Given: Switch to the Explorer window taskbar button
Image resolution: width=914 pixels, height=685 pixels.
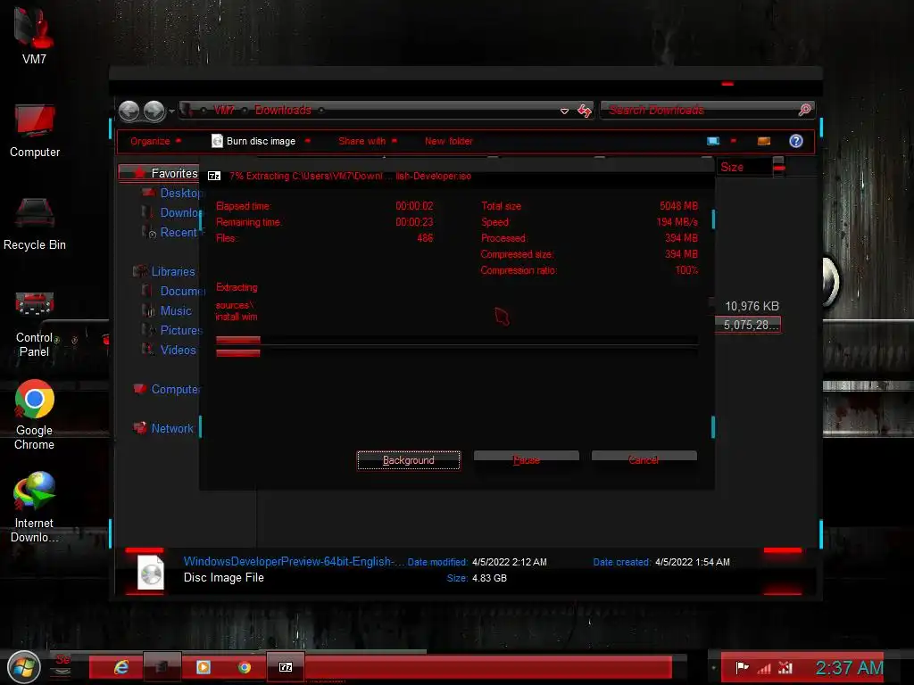Looking at the screenshot, I should point(162,667).
